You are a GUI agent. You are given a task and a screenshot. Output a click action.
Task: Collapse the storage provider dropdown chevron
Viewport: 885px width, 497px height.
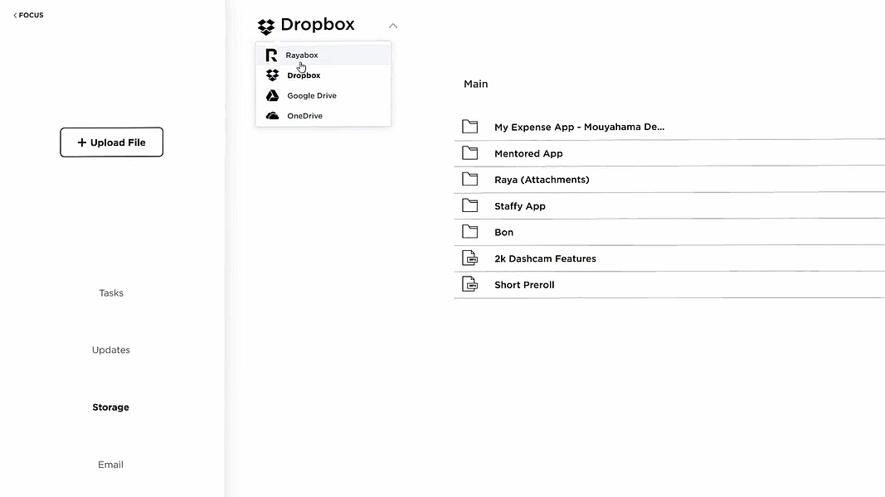coord(393,26)
